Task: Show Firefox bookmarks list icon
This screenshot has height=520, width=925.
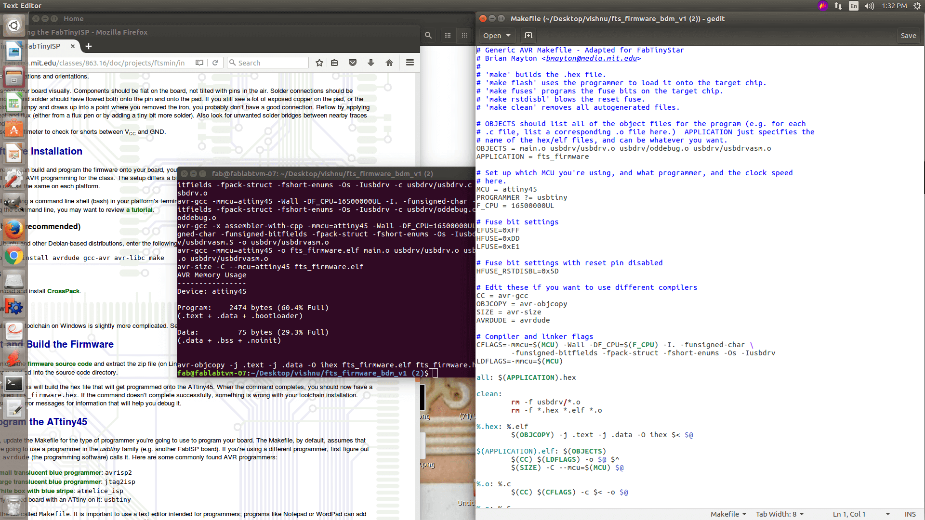Action: [x=334, y=63]
